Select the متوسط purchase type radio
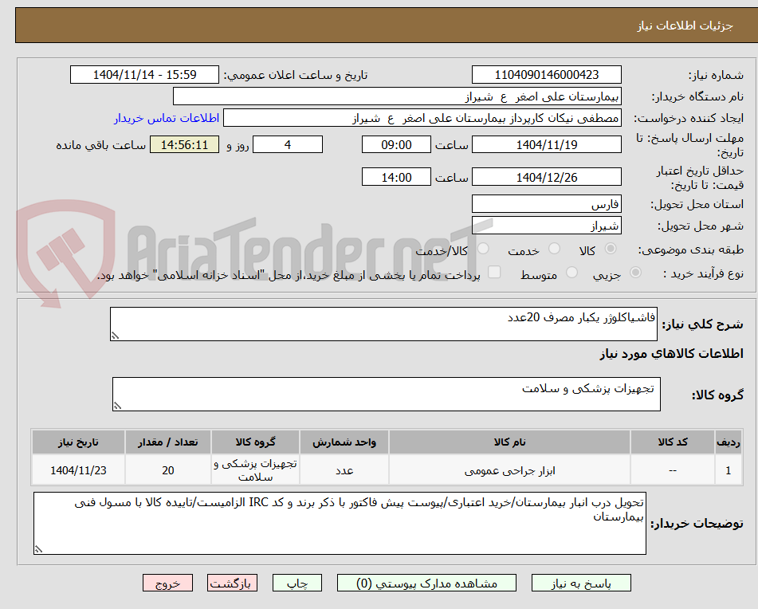Viewport: 758px width, 609px height. 571,273
